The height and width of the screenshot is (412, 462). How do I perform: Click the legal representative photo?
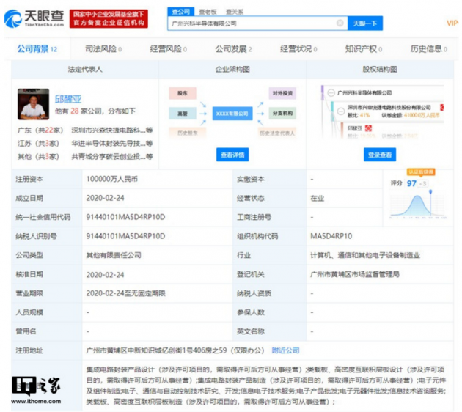coord(33,104)
